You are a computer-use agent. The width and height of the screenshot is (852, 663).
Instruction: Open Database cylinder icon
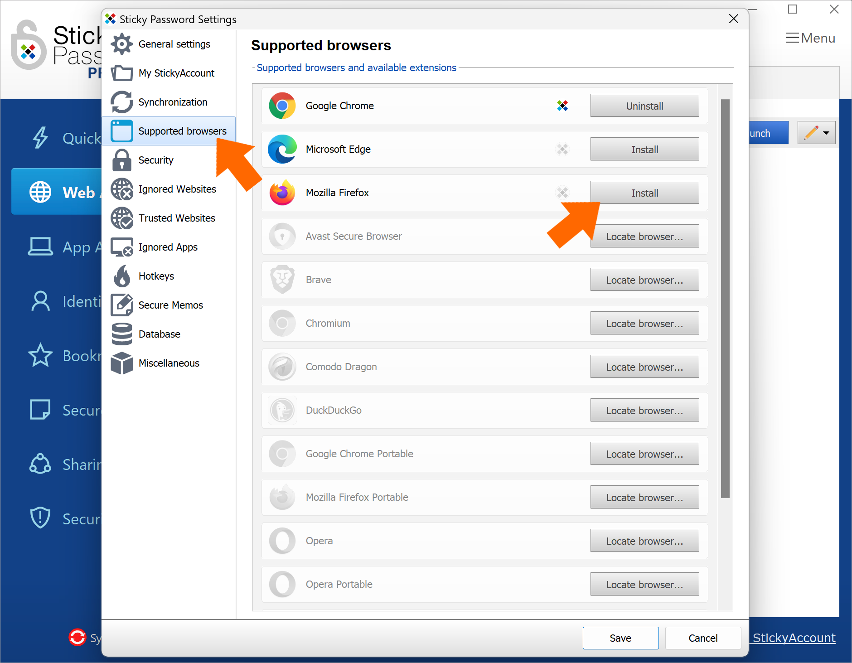122,334
